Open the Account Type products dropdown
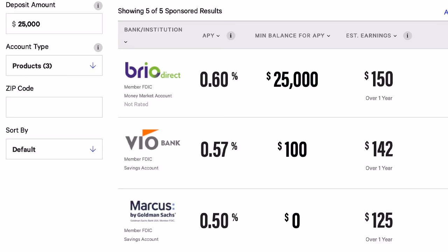The height and width of the screenshot is (252, 448). (54, 65)
